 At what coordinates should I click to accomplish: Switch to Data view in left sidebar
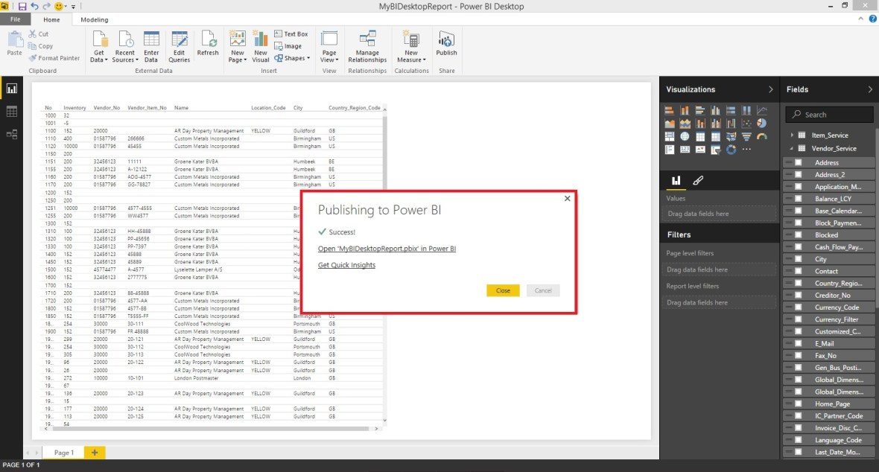pyautogui.click(x=12, y=110)
